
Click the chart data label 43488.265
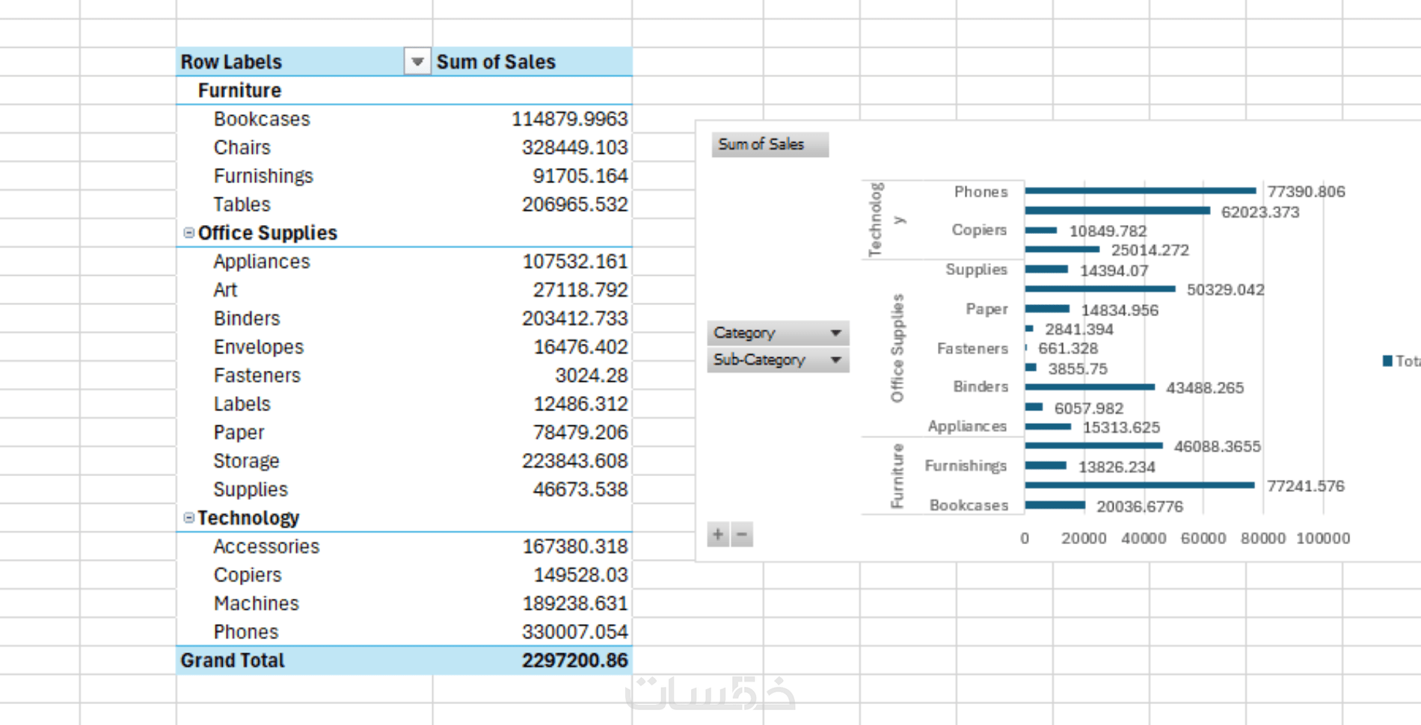[1205, 388]
